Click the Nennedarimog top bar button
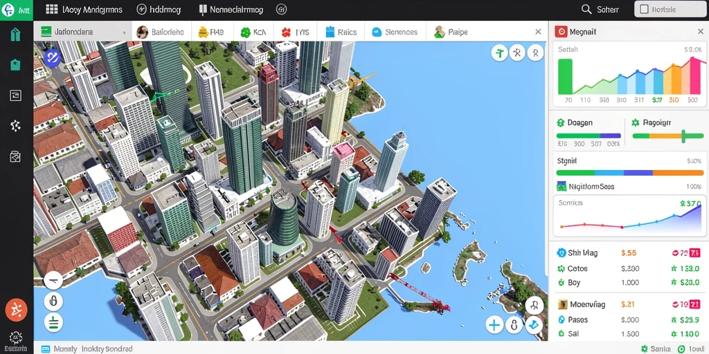The image size is (709, 354). [231, 10]
